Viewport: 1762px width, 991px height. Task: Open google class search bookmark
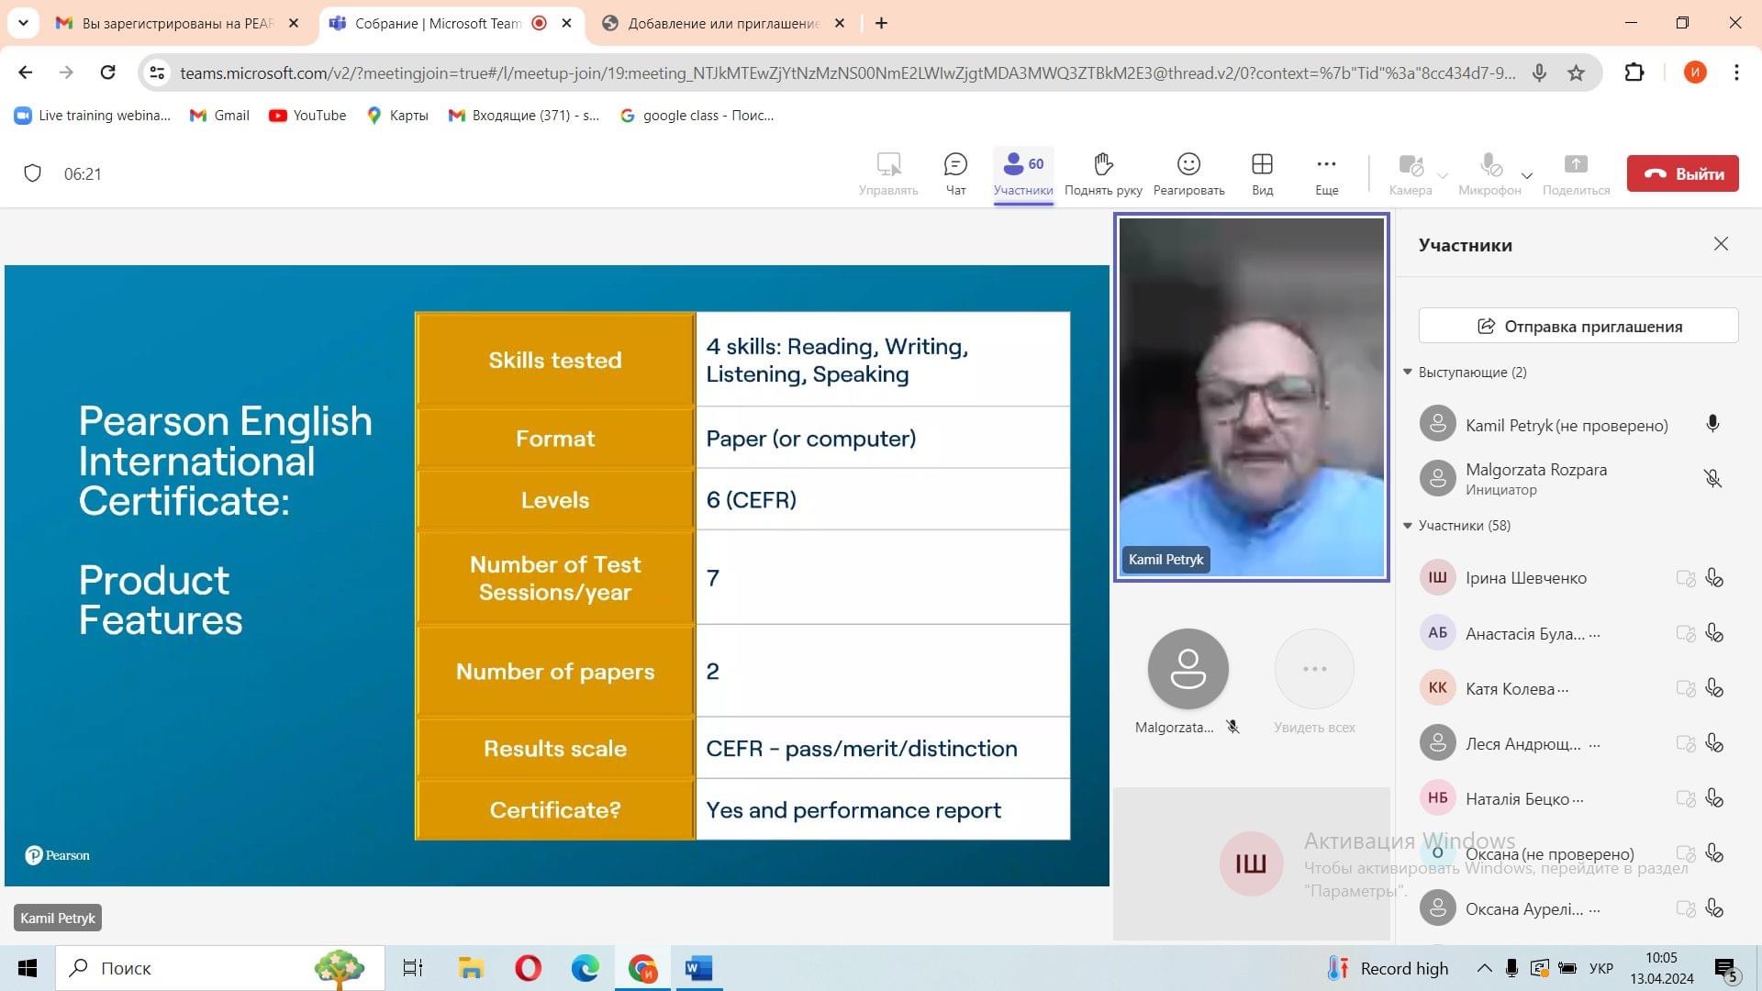tap(697, 116)
